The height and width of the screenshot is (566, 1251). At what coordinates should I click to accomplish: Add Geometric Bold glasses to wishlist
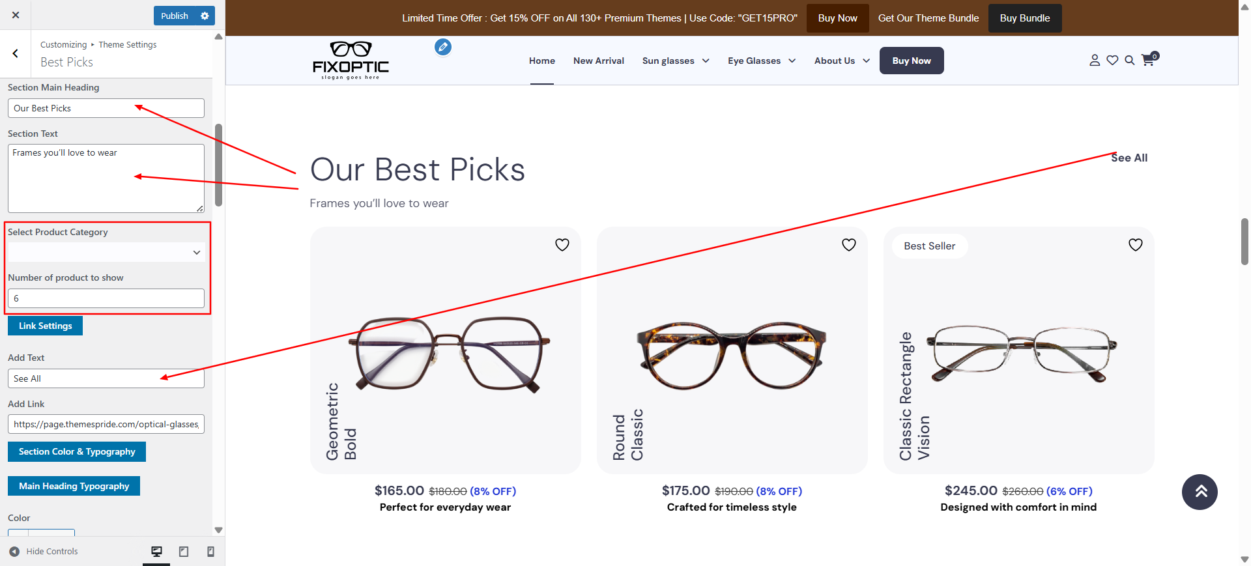click(x=562, y=245)
